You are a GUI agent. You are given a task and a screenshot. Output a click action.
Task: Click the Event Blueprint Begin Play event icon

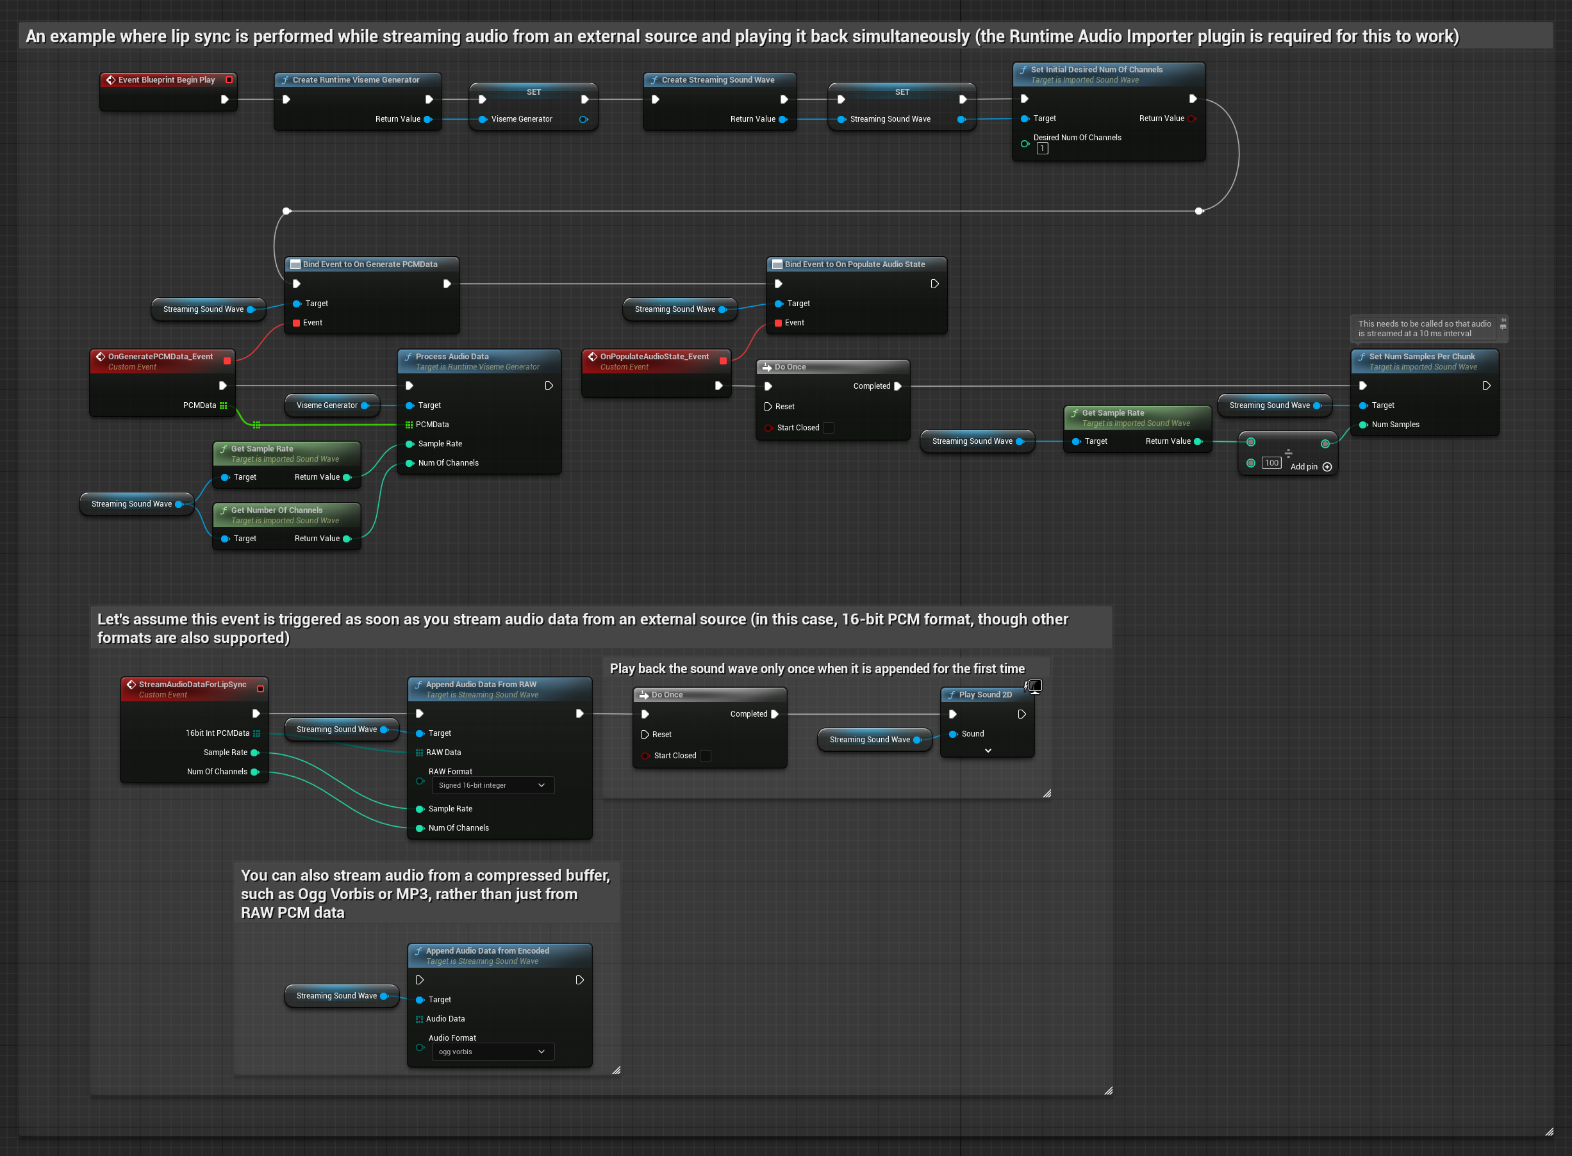(111, 80)
